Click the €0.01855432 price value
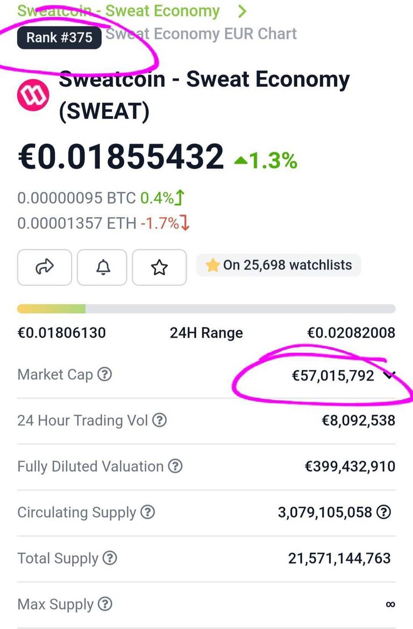413x629 pixels. (x=120, y=157)
